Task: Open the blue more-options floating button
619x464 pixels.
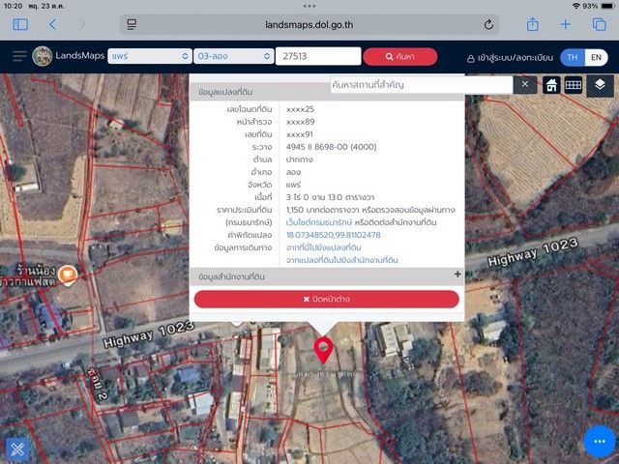Action: (x=599, y=442)
